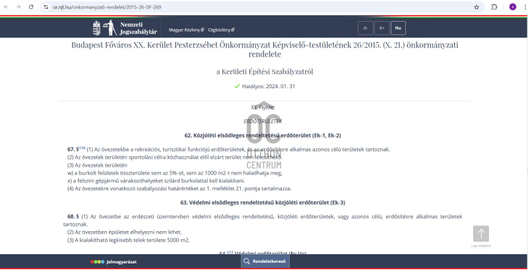
Task: Open the Cégközlöny link
Action: (x=221, y=30)
